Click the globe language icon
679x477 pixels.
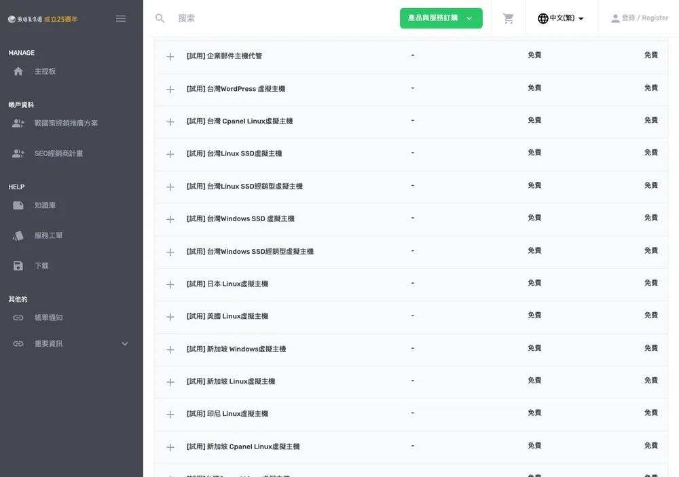tap(543, 18)
